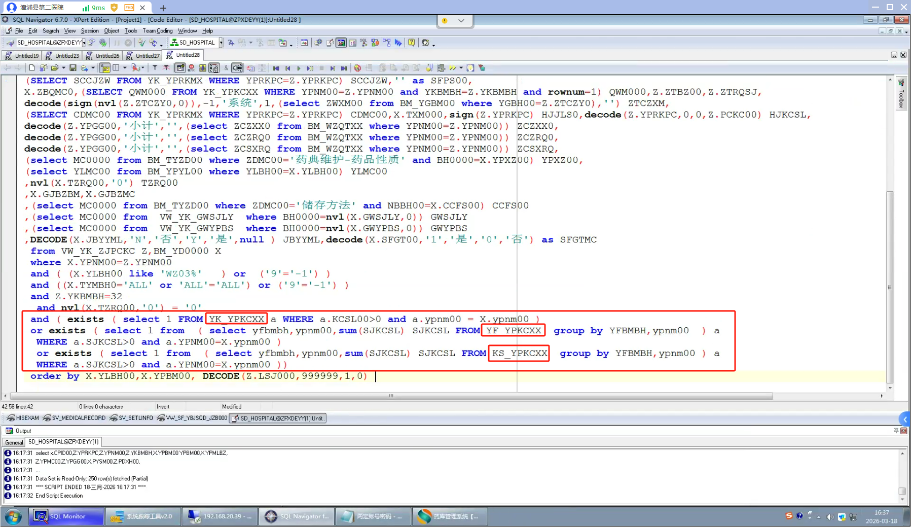Click the Save file toolbar icon
Image resolution: width=911 pixels, height=527 pixels.
[73, 68]
